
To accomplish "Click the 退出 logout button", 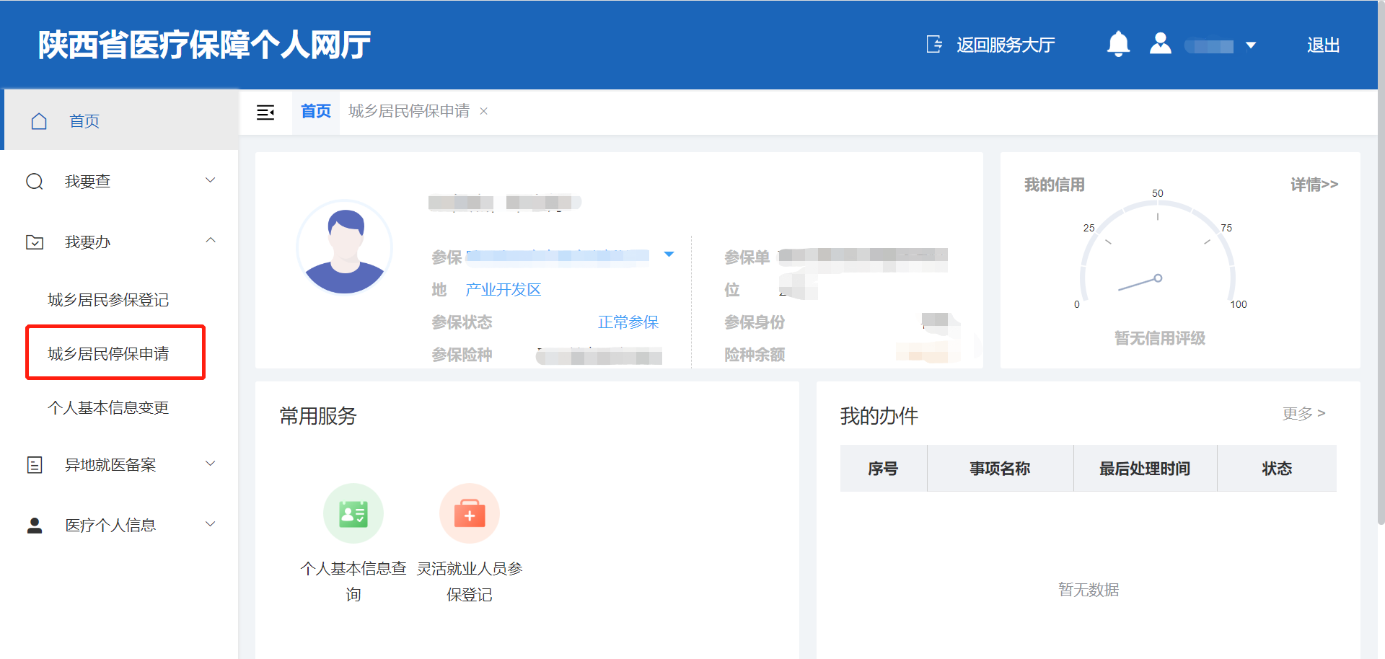I will tap(1323, 45).
